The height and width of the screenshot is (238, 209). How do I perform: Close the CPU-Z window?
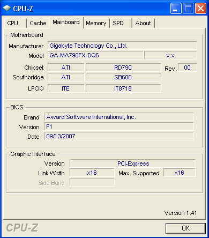click(200, 8)
